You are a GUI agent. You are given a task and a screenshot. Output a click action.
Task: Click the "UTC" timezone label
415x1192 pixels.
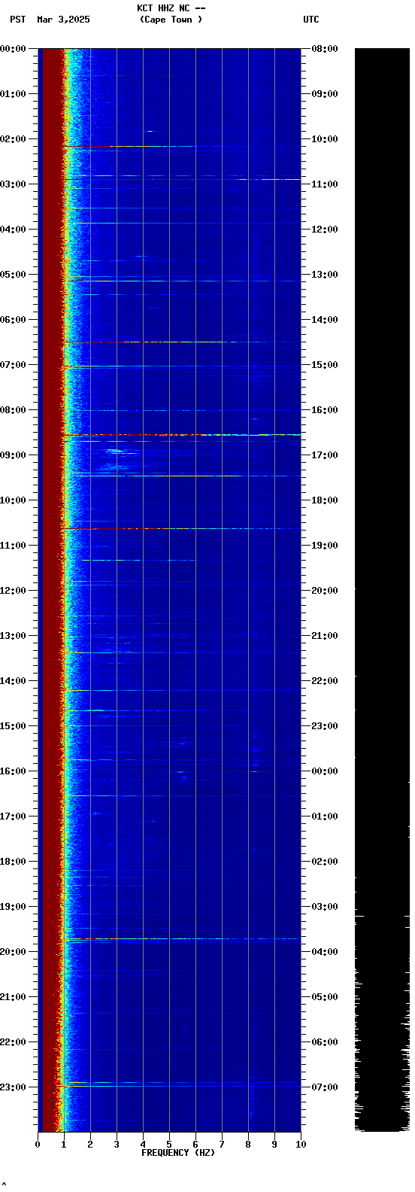point(311,20)
